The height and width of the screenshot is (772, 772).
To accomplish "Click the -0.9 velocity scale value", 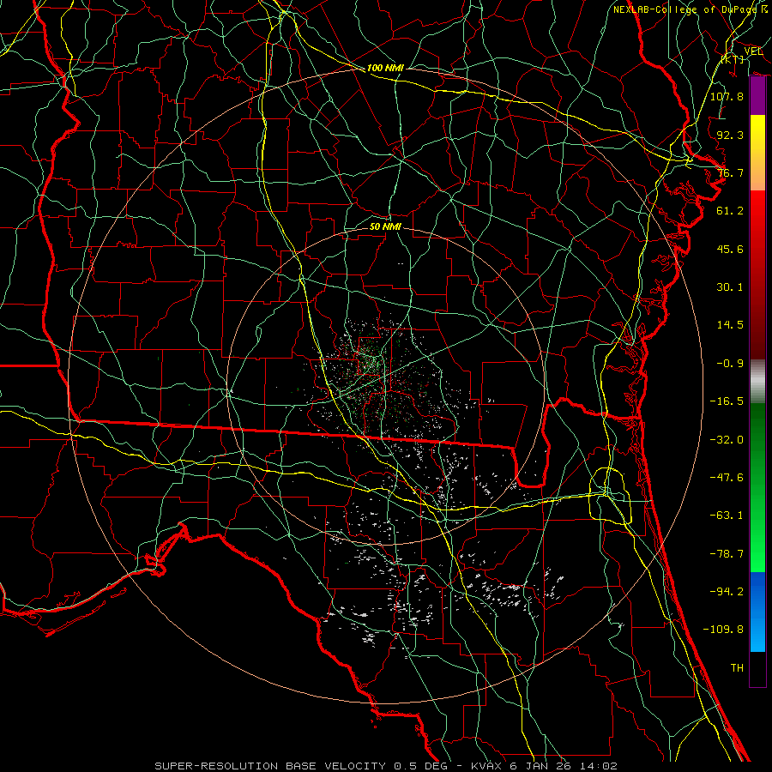I will coord(730,364).
